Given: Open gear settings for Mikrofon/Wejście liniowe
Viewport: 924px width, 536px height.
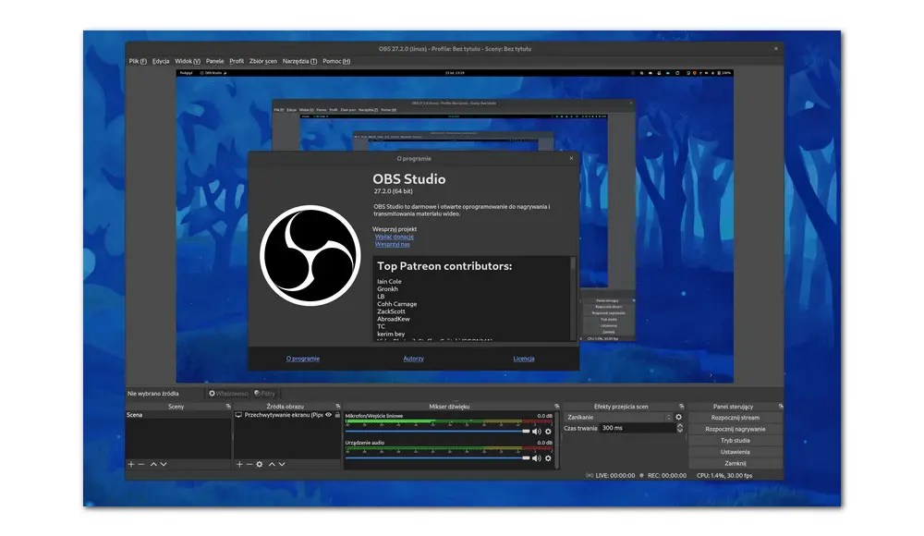Looking at the screenshot, I should [x=548, y=432].
